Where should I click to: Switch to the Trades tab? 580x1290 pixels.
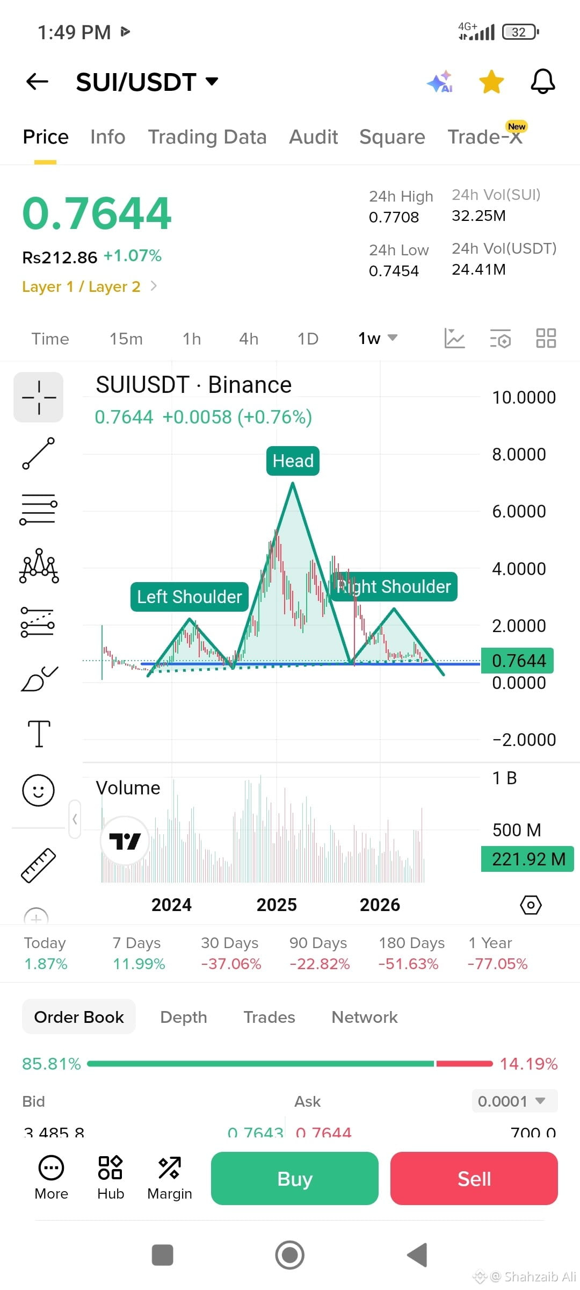click(270, 1017)
